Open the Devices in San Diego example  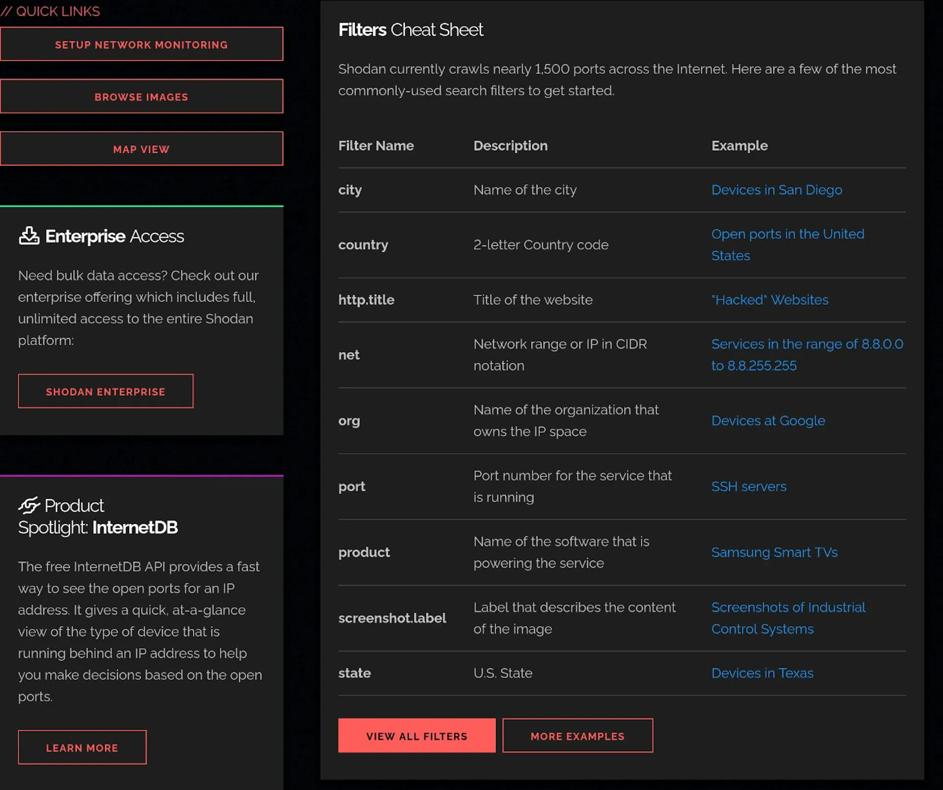[777, 190]
